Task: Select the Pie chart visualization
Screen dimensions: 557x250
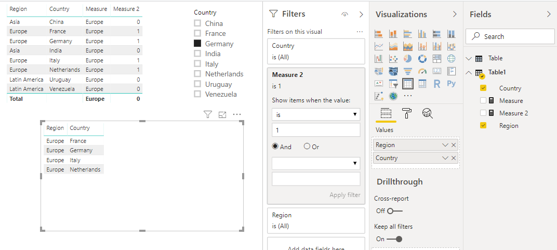Action: click(408, 58)
